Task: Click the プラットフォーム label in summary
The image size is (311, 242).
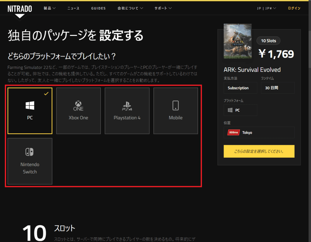Action: point(234,101)
